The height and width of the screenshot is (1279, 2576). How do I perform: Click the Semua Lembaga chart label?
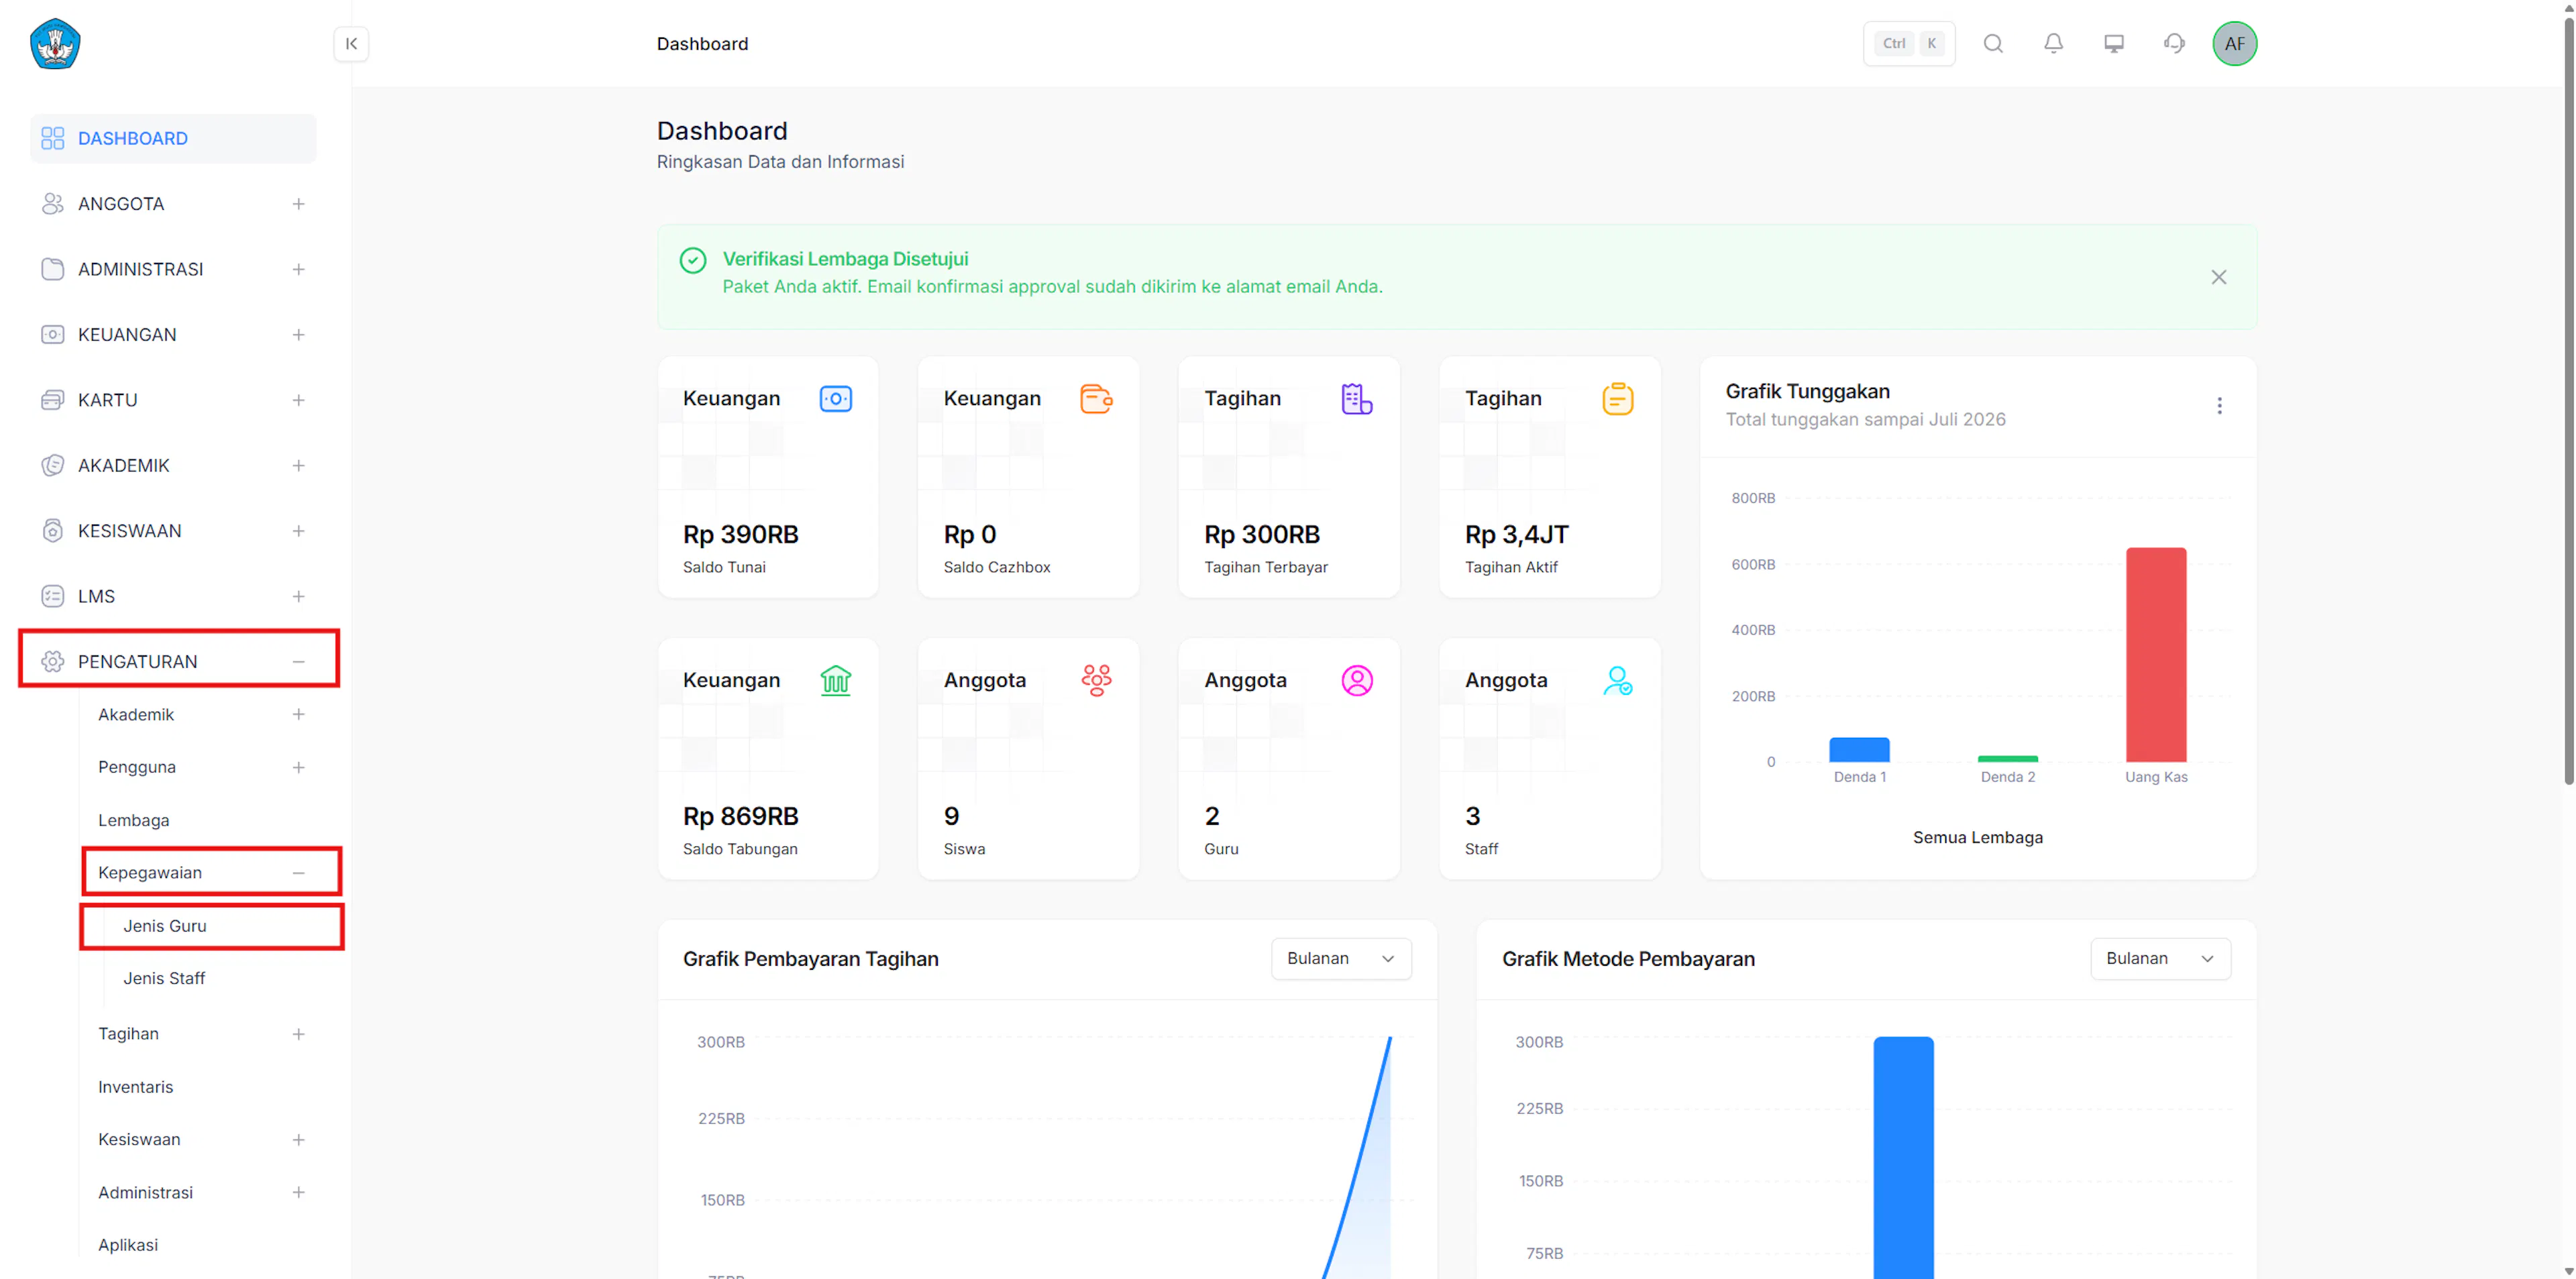pos(1977,838)
